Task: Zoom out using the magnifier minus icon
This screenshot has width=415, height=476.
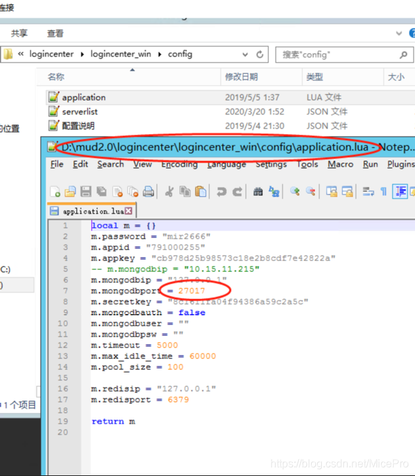Action: click(310, 192)
